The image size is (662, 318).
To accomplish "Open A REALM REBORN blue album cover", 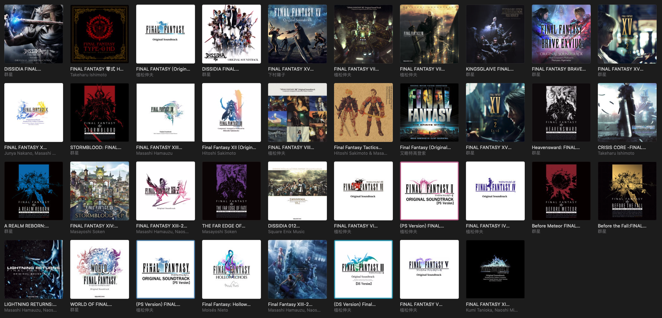I will 33,191.
